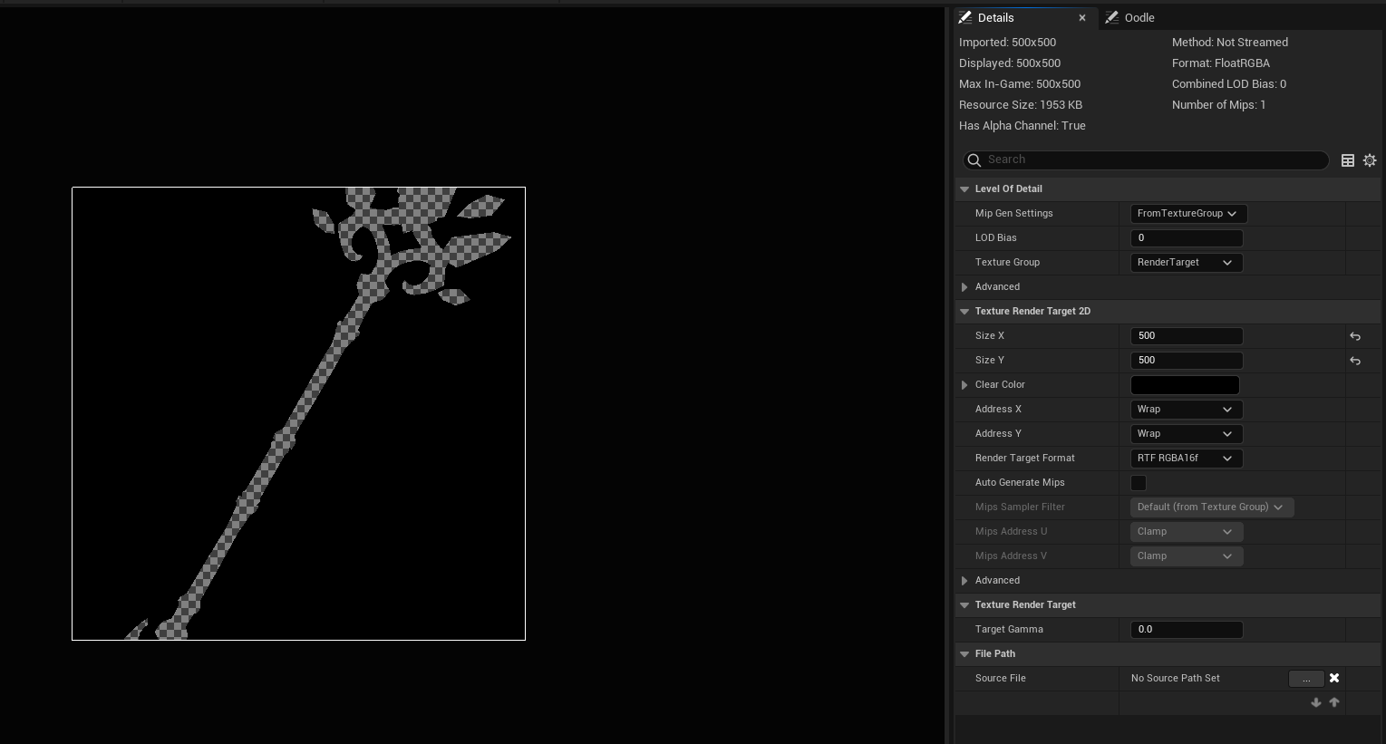
Task: Click the Target Gamma value field
Action: [x=1187, y=630]
